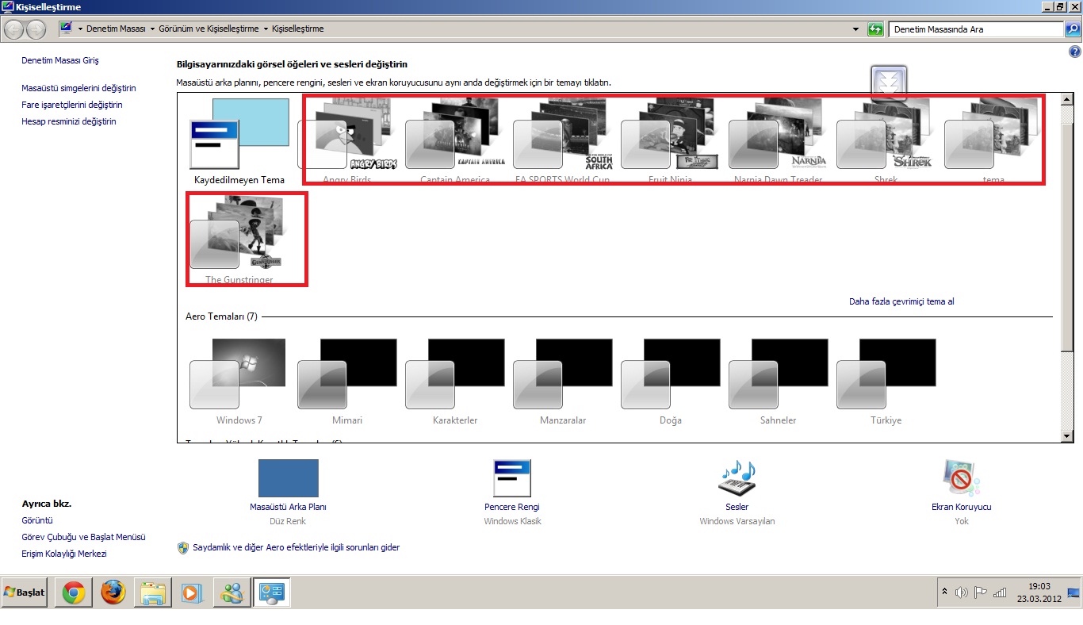Image resolution: width=1083 pixels, height=625 pixels.
Task: Open Fare işaretçilerini değiştirin link
Action: point(72,105)
